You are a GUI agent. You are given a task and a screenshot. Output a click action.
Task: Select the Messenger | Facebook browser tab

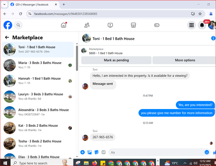click(x=32, y=5)
